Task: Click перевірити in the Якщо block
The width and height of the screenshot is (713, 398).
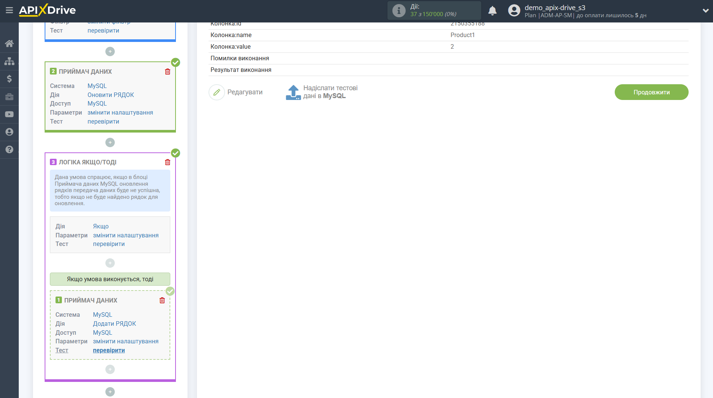Action: (x=109, y=244)
